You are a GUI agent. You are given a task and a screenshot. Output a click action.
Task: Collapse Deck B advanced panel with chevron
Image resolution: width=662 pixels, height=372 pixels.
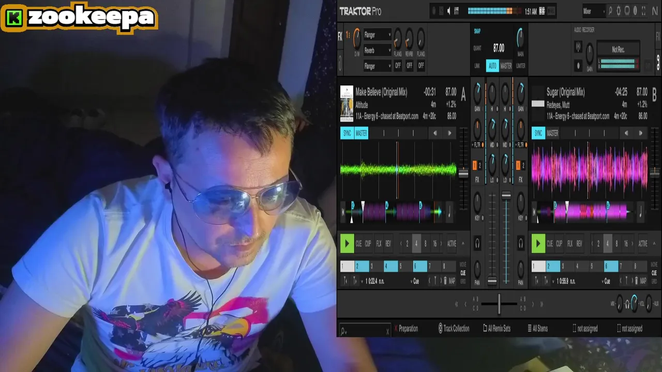click(x=654, y=243)
